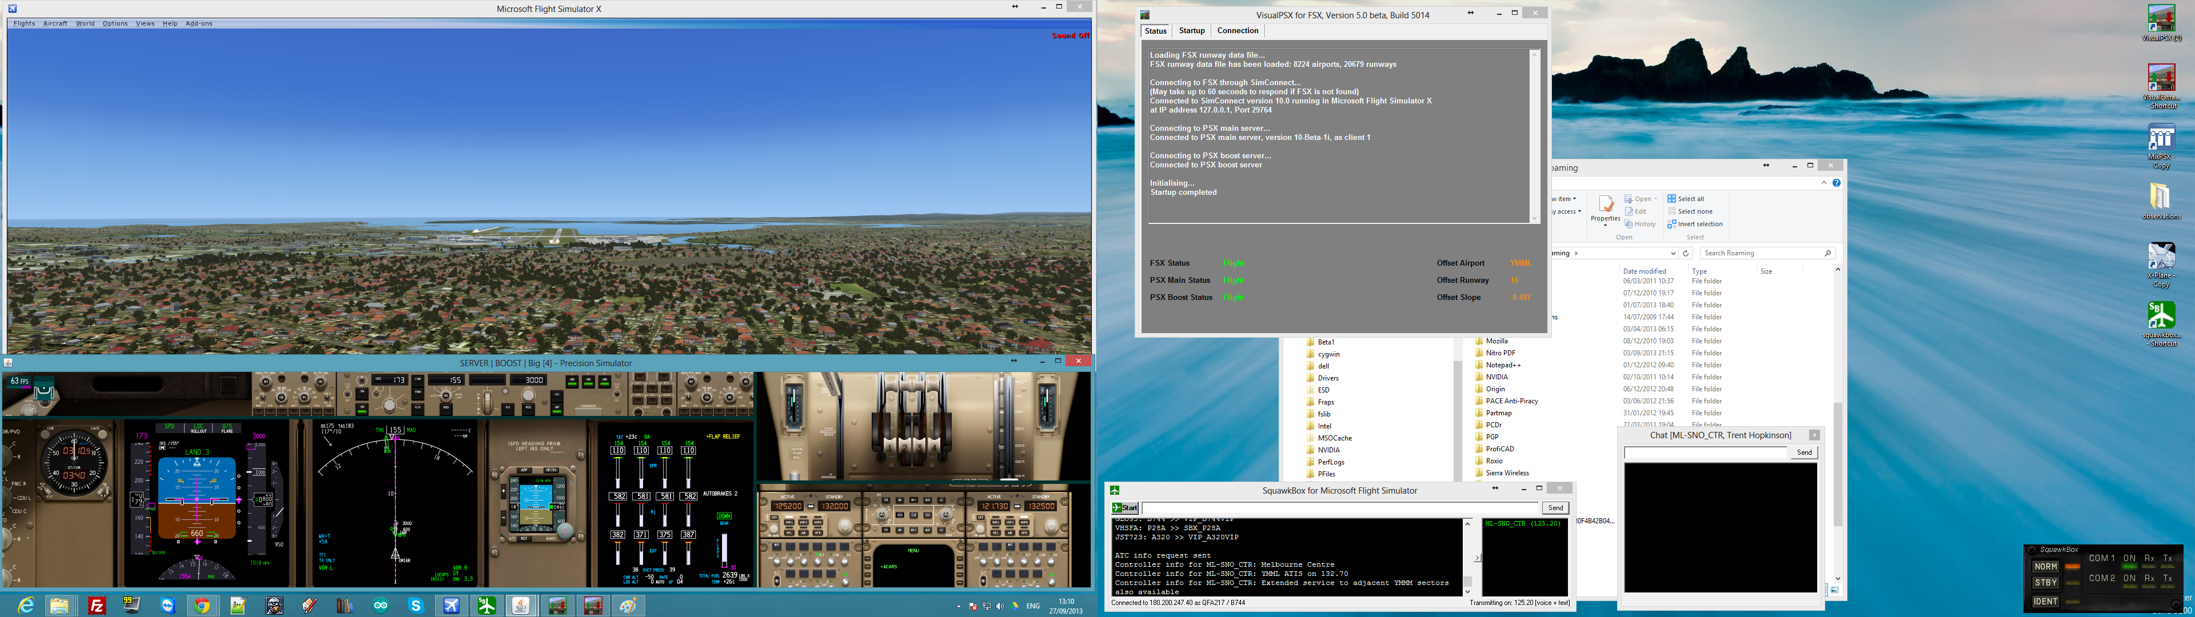Click Properties icon in Explorer ribbon
2195x617 pixels.
(x=1605, y=206)
